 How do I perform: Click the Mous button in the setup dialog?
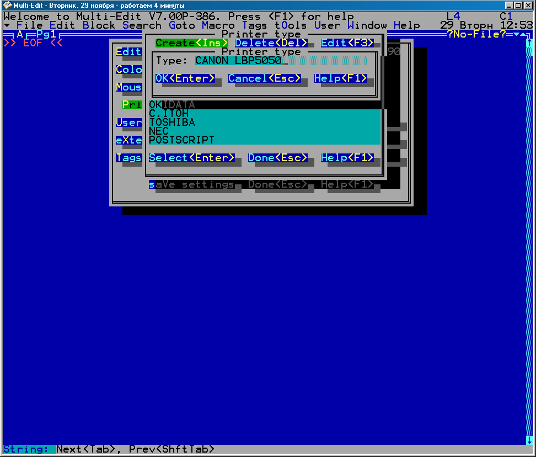point(129,87)
